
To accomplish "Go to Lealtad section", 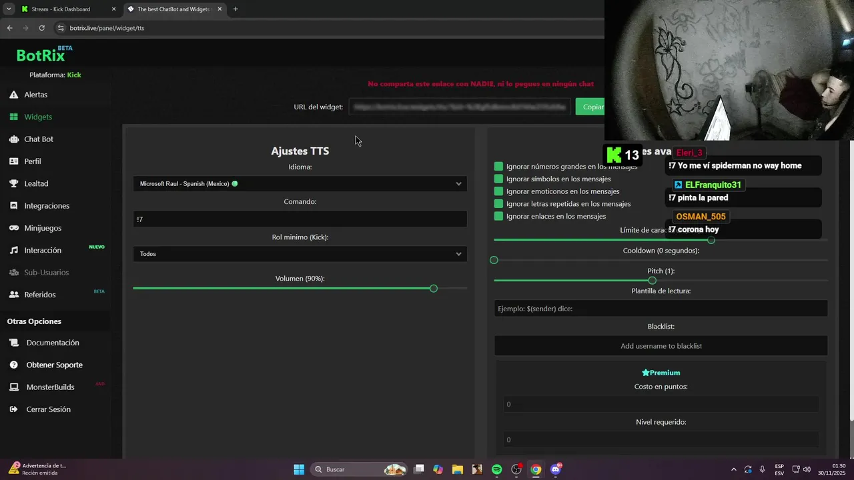I will (x=36, y=183).
